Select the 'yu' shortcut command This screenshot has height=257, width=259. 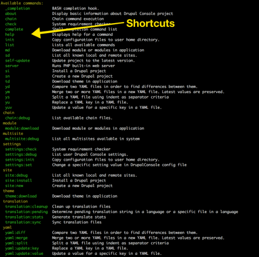(x=8, y=102)
